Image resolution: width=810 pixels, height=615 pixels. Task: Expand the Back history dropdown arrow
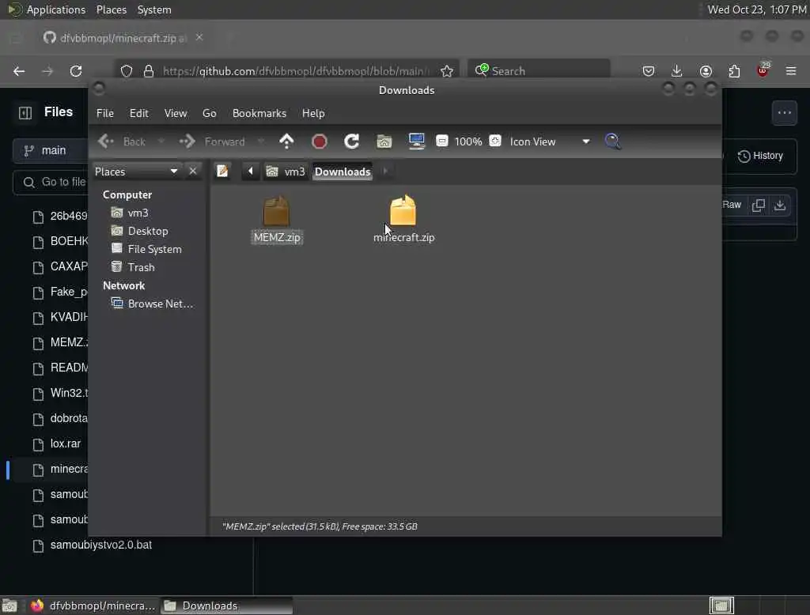(161, 141)
